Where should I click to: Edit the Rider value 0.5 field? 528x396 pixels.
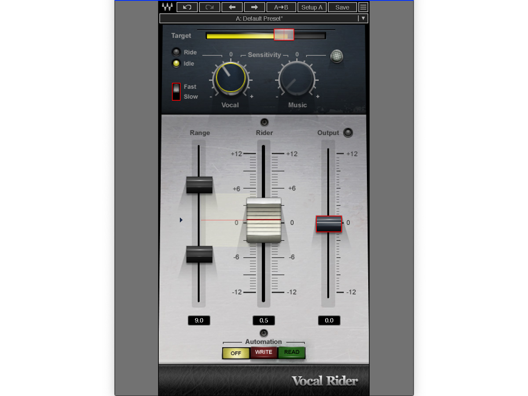pyautogui.click(x=264, y=320)
